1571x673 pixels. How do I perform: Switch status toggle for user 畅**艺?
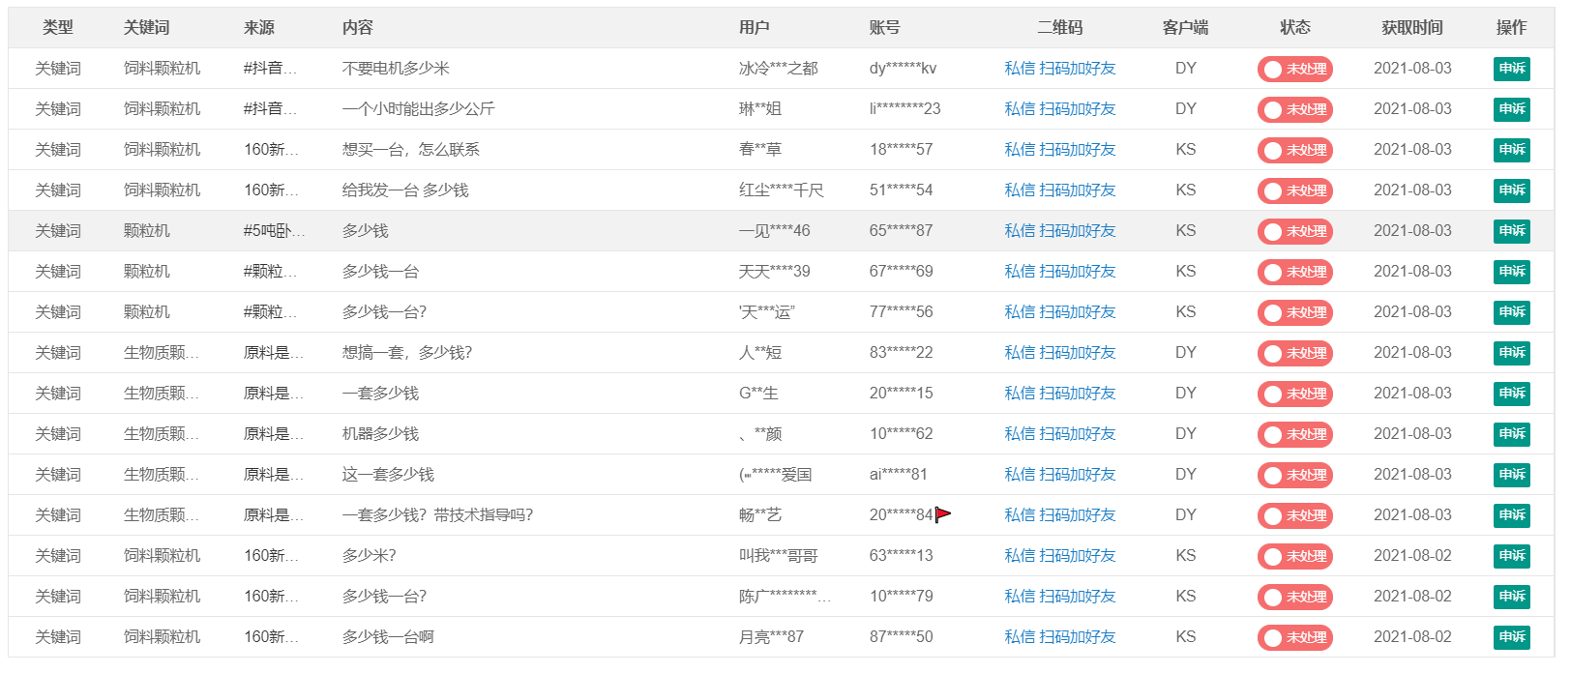[x=1294, y=515]
